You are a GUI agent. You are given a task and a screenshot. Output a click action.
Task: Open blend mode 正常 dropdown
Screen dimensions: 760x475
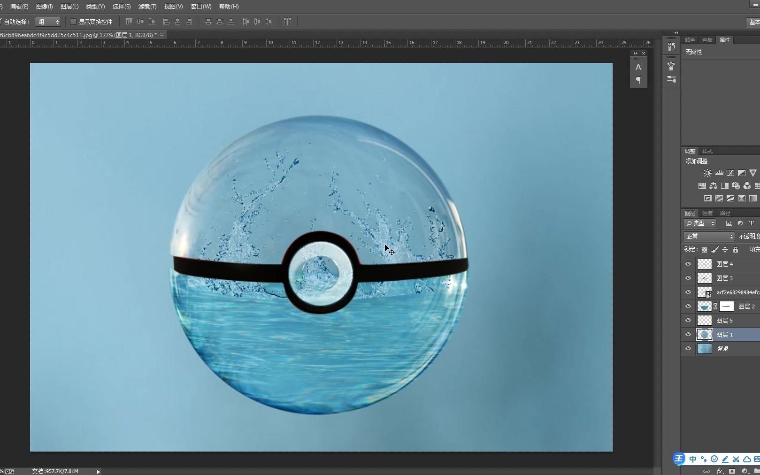point(709,236)
